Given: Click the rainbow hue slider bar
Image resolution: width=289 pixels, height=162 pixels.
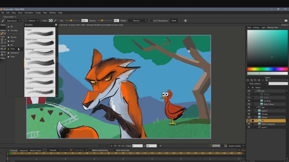Looking at the screenshot, I should click(x=267, y=69).
